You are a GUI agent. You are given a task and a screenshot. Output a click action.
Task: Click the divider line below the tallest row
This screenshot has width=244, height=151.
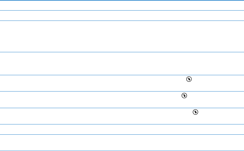click(x=122, y=52)
